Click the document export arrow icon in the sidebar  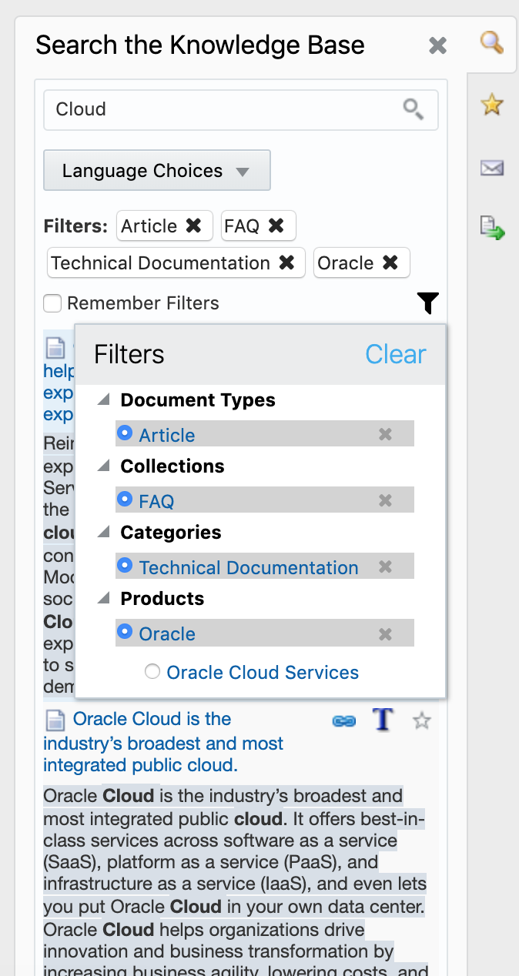coord(491,228)
